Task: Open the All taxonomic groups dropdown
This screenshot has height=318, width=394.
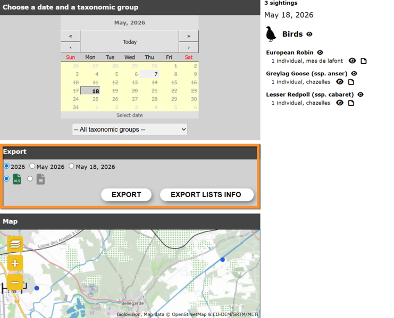Action: [130, 130]
